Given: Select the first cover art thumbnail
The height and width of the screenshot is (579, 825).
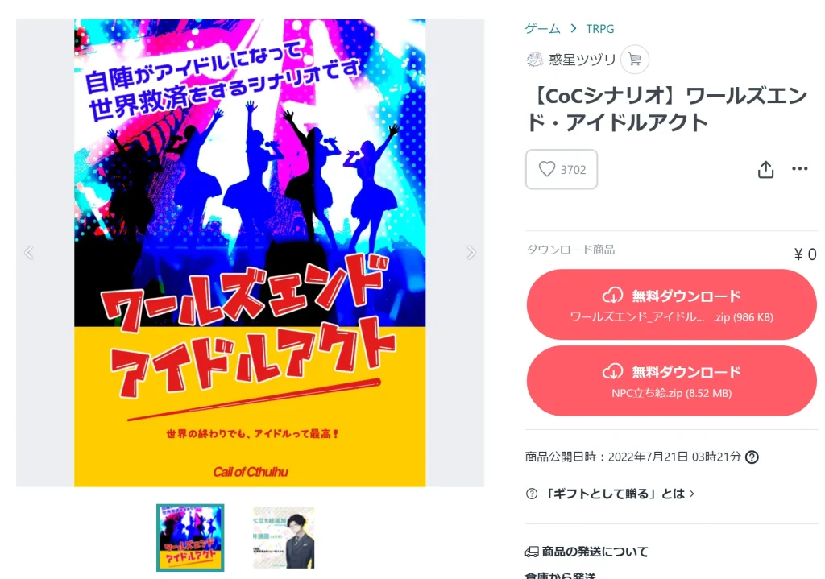Looking at the screenshot, I should click(190, 537).
